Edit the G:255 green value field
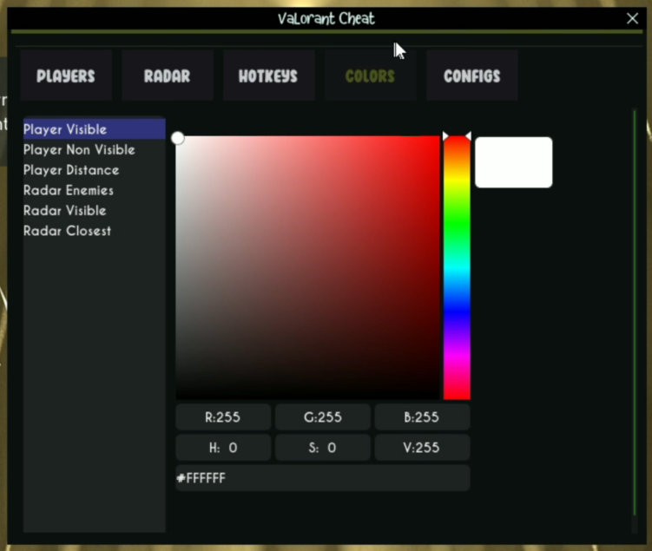 click(323, 417)
